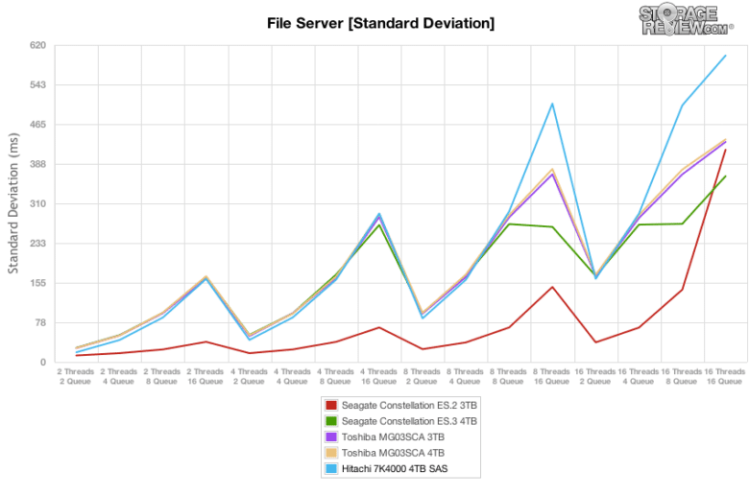Click the 155 y-axis value
The height and width of the screenshot is (495, 749).
pos(37,283)
